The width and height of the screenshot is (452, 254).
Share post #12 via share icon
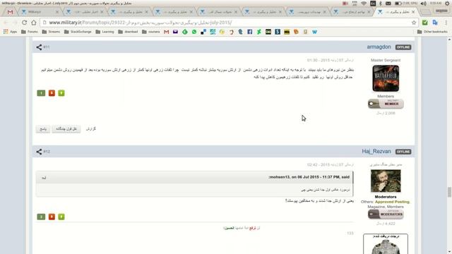39,152
